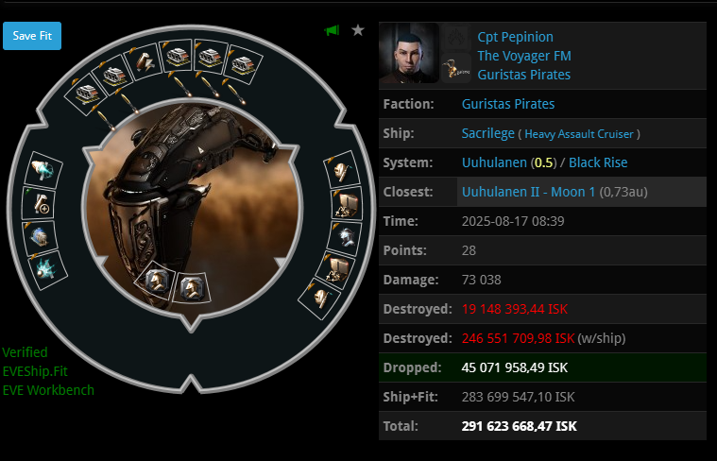Open the EVEShip.Fit link

point(35,371)
